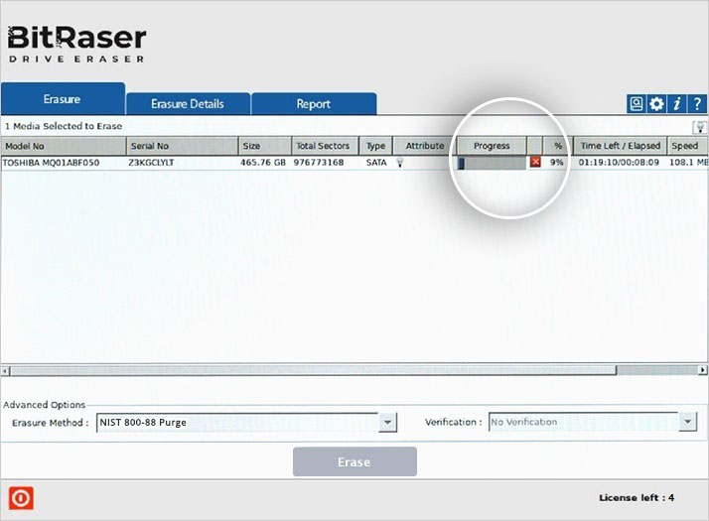Open the Report tab
709x521 pixels.
[314, 104]
